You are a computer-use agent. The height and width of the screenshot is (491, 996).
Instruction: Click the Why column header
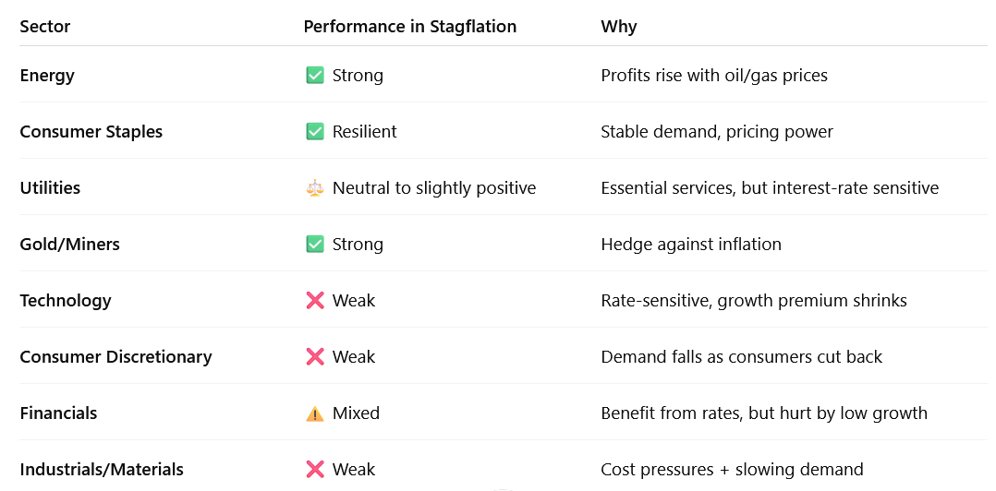[619, 27]
